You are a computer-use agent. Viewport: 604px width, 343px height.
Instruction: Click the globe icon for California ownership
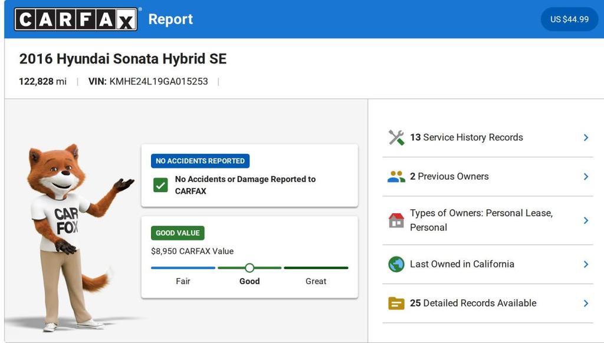click(396, 264)
